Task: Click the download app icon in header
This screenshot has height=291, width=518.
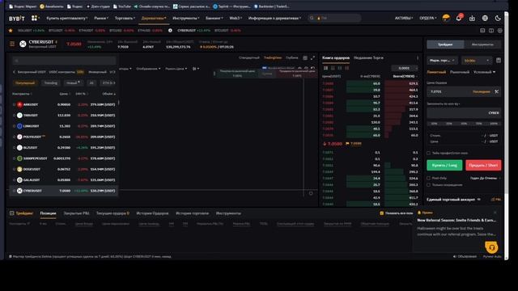Action: click(x=472, y=18)
